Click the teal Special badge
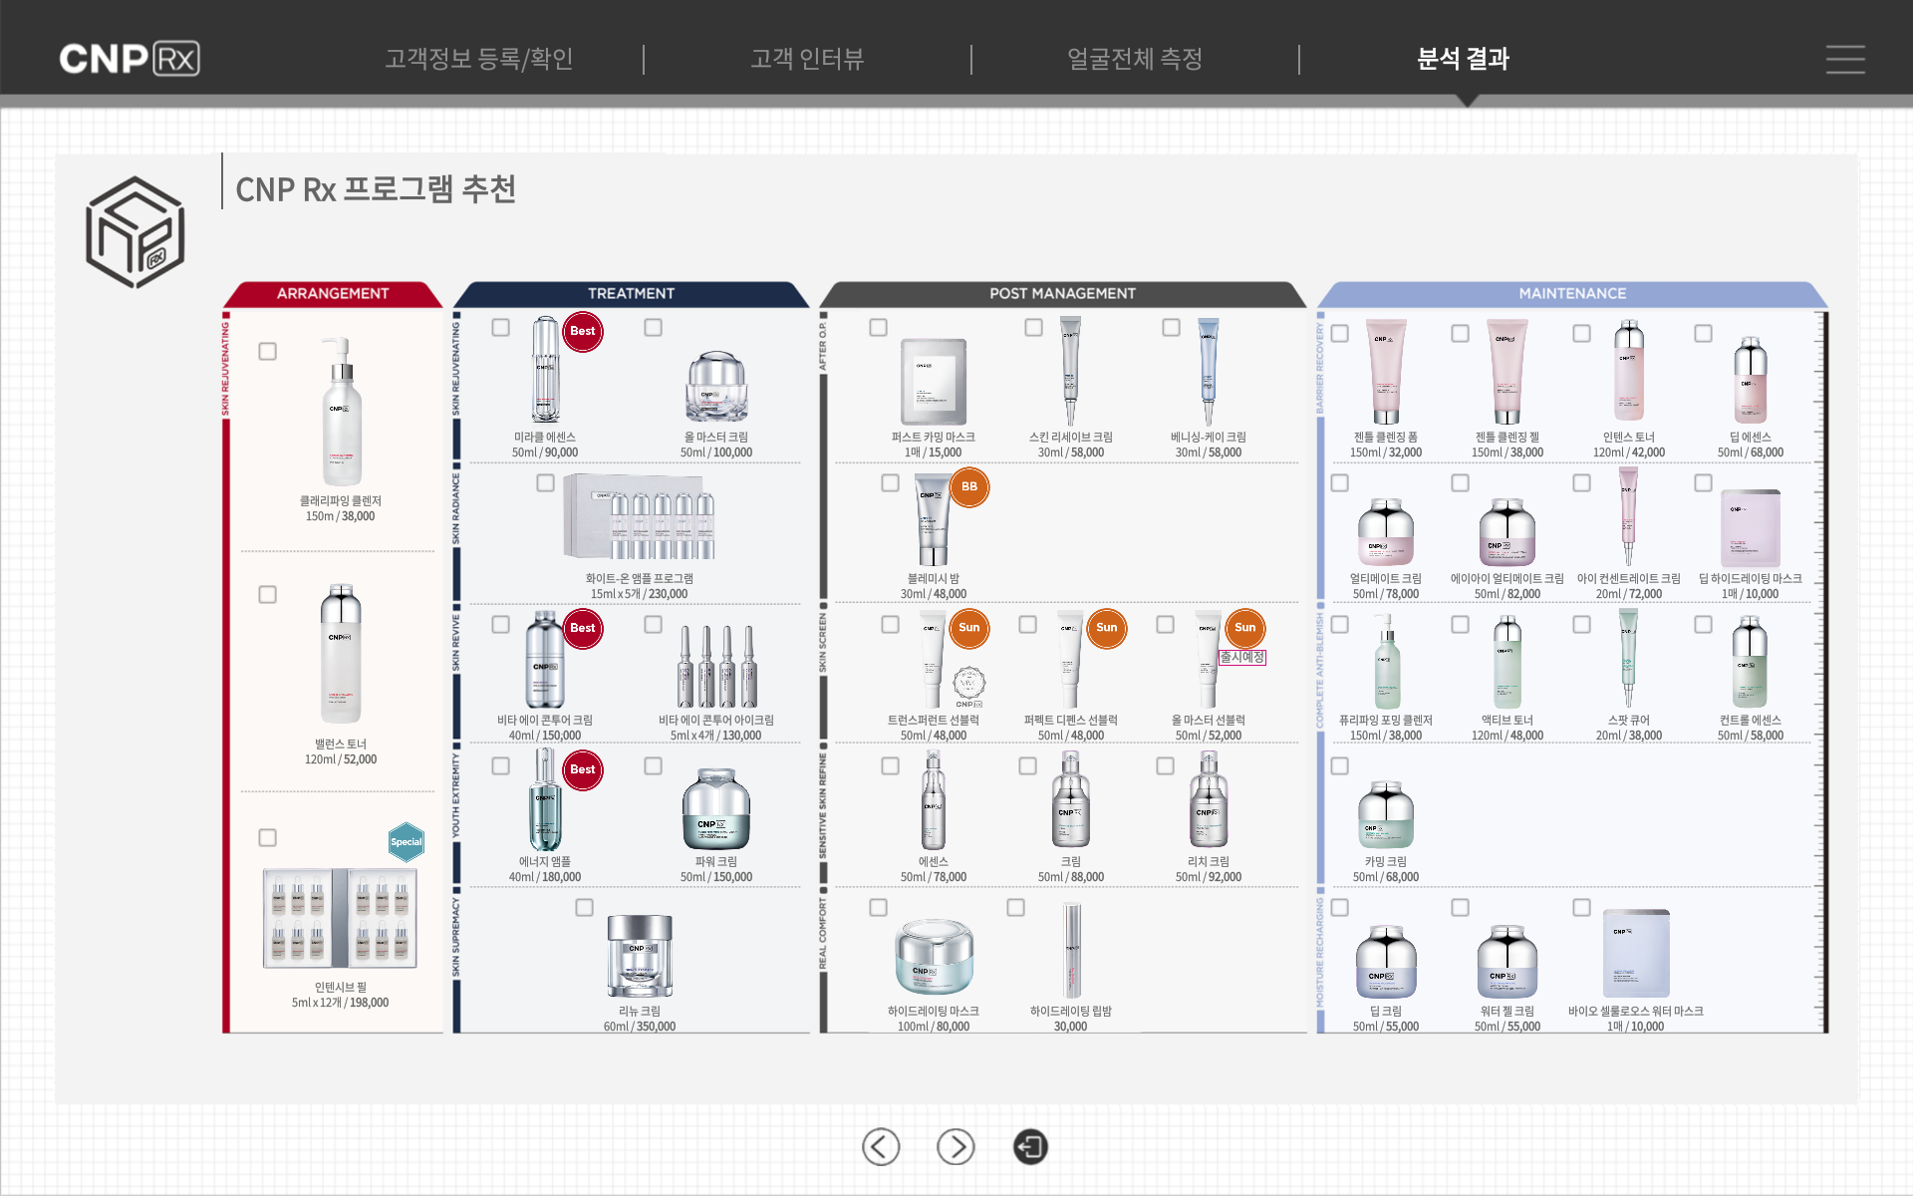Viewport: 1913px width, 1196px height. tap(407, 842)
